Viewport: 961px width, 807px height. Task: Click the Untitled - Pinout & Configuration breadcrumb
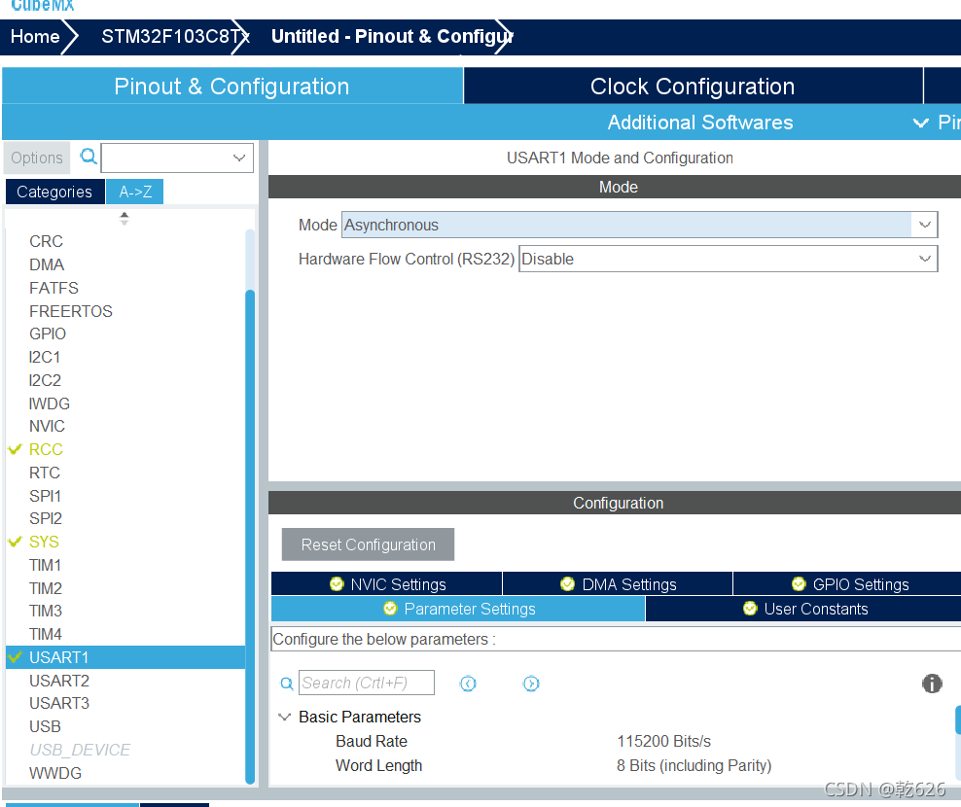pyautogui.click(x=392, y=37)
